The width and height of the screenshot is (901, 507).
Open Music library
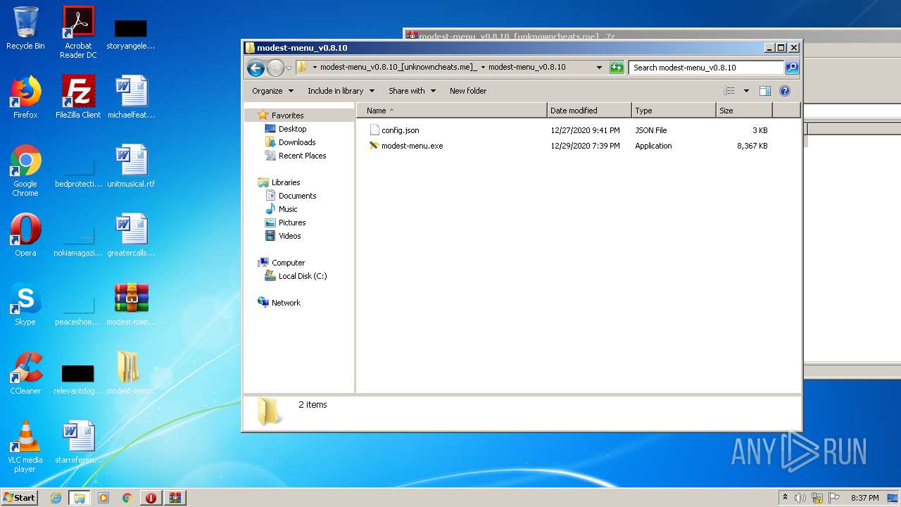tap(288, 209)
